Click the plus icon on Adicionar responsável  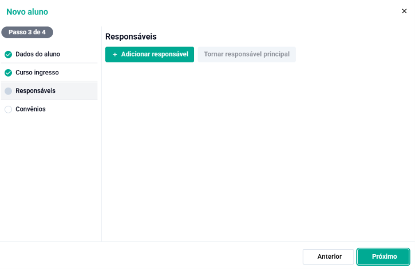[115, 54]
